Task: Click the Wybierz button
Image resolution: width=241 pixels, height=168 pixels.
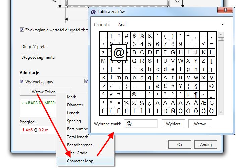Action: [173, 124]
